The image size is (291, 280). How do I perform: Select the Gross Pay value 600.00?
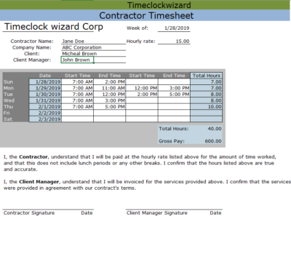(213, 141)
